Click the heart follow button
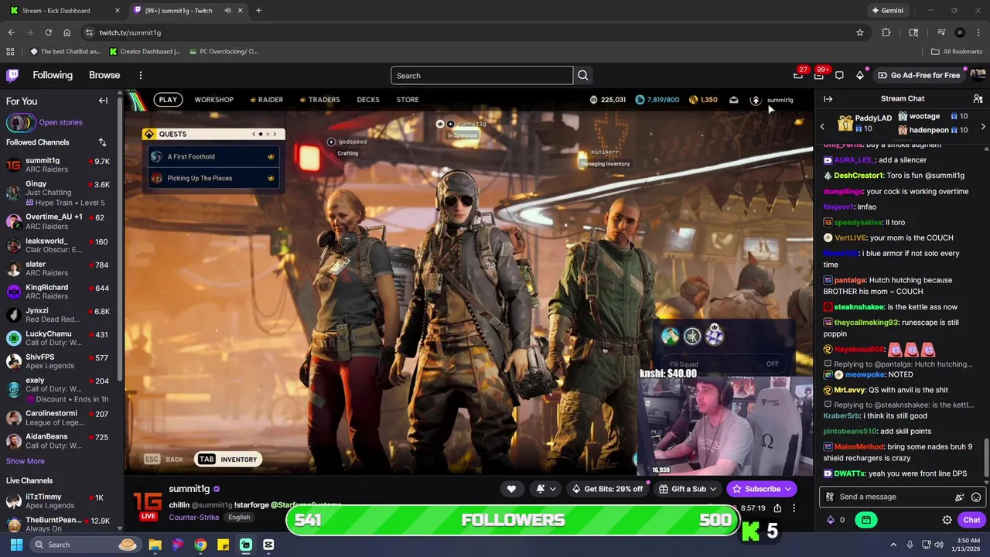 pos(511,489)
